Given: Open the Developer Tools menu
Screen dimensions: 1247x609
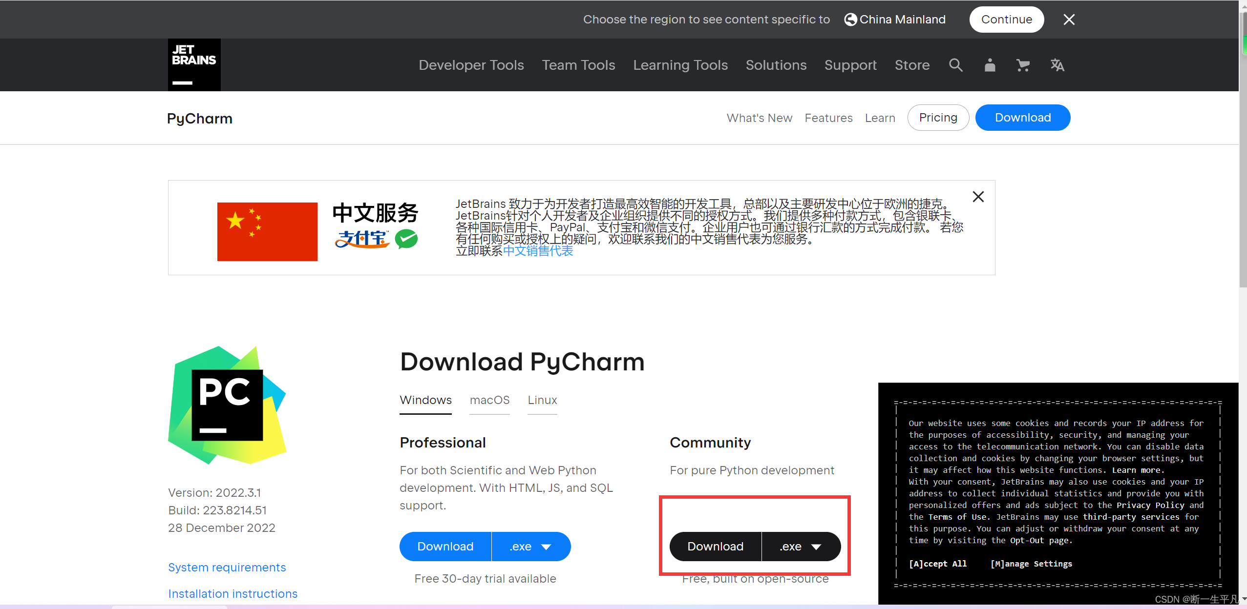Looking at the screenshot, I should [471, 65].
